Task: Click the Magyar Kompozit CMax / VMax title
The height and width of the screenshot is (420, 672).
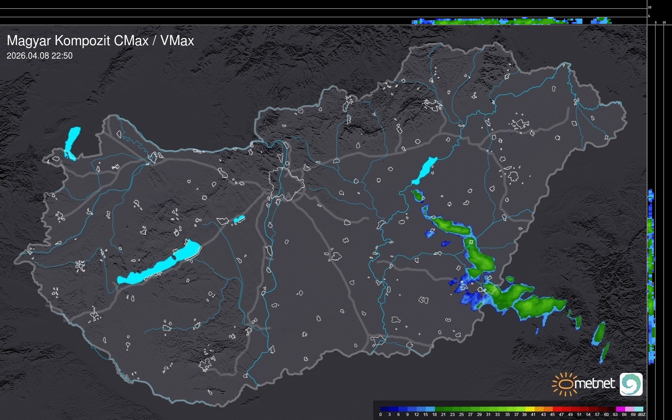Action: pyautogui.click(x=100, y=41)
